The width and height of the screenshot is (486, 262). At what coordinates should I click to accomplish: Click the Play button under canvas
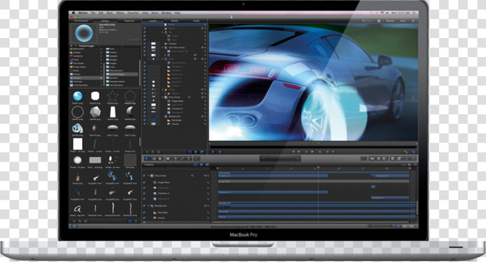tap(312, 152)
